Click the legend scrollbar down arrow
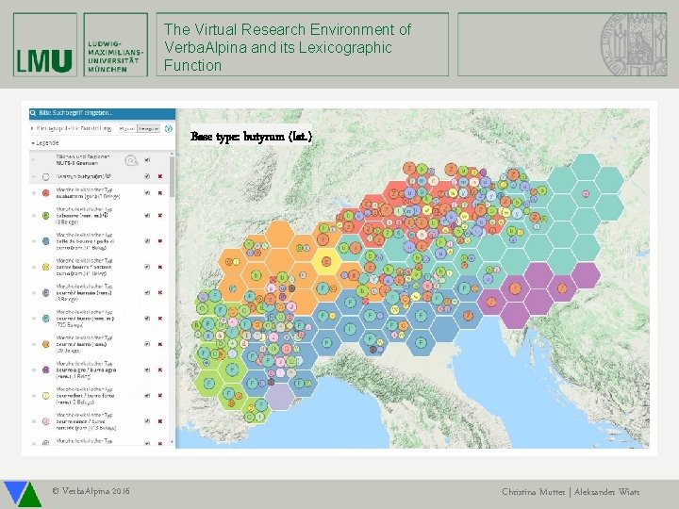Screen dimensions: 679x509 click(x=172, y=442)
